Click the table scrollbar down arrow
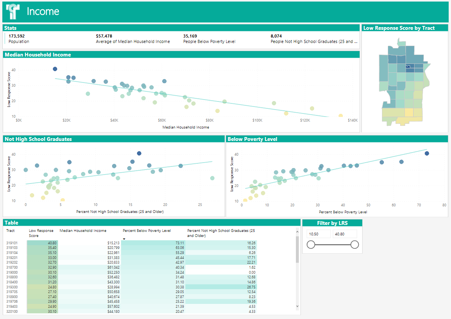Screen dimensions: 451x319 pyautogui.click(x=297, y=306)
